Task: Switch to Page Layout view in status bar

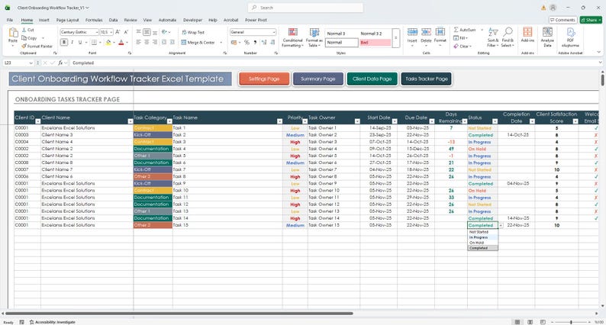Action: tap(530, 322)
